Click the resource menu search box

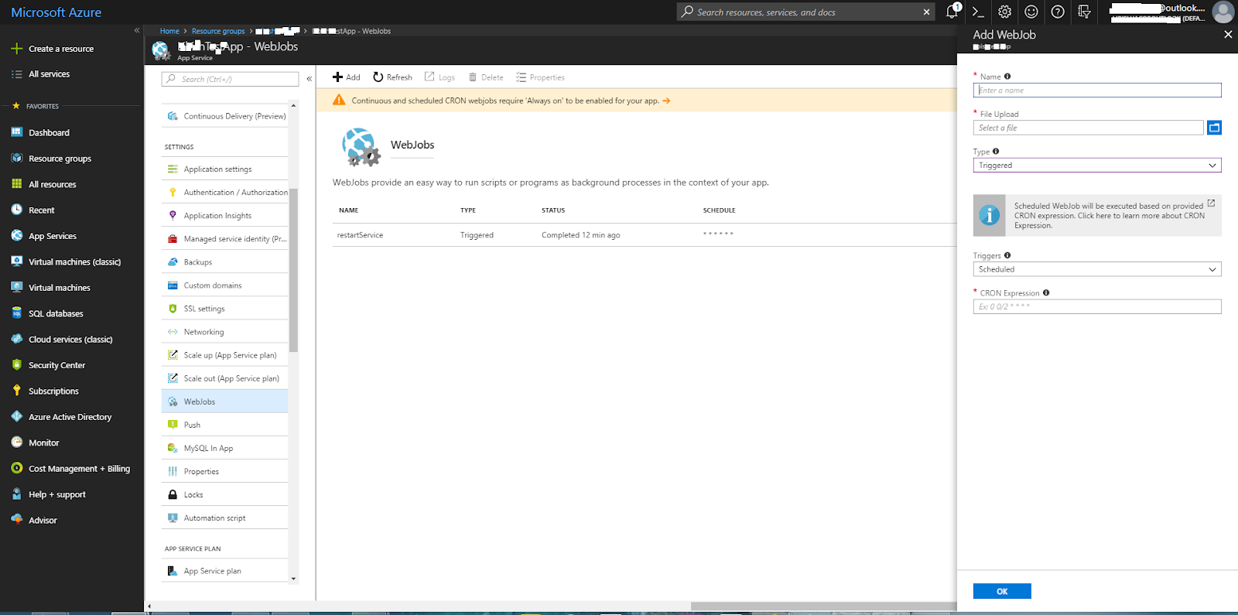[230, 79]
